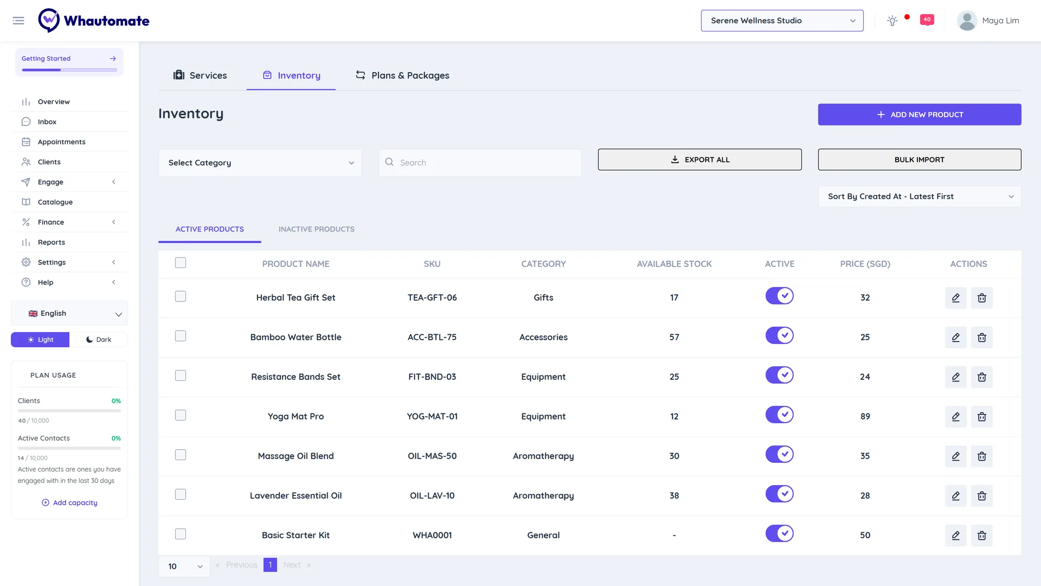This screenshot has height=586, width=1041.
Task: Switch to the Dark theme
Action: click(99, 340)
